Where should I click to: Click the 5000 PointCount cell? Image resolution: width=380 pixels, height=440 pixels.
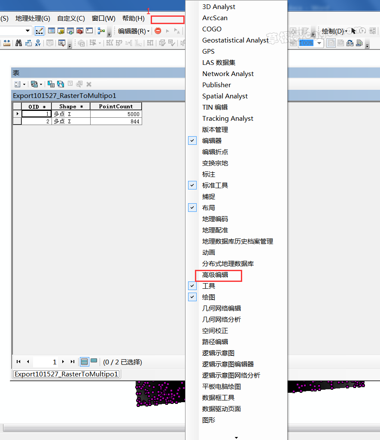click(x=116, y=114)
